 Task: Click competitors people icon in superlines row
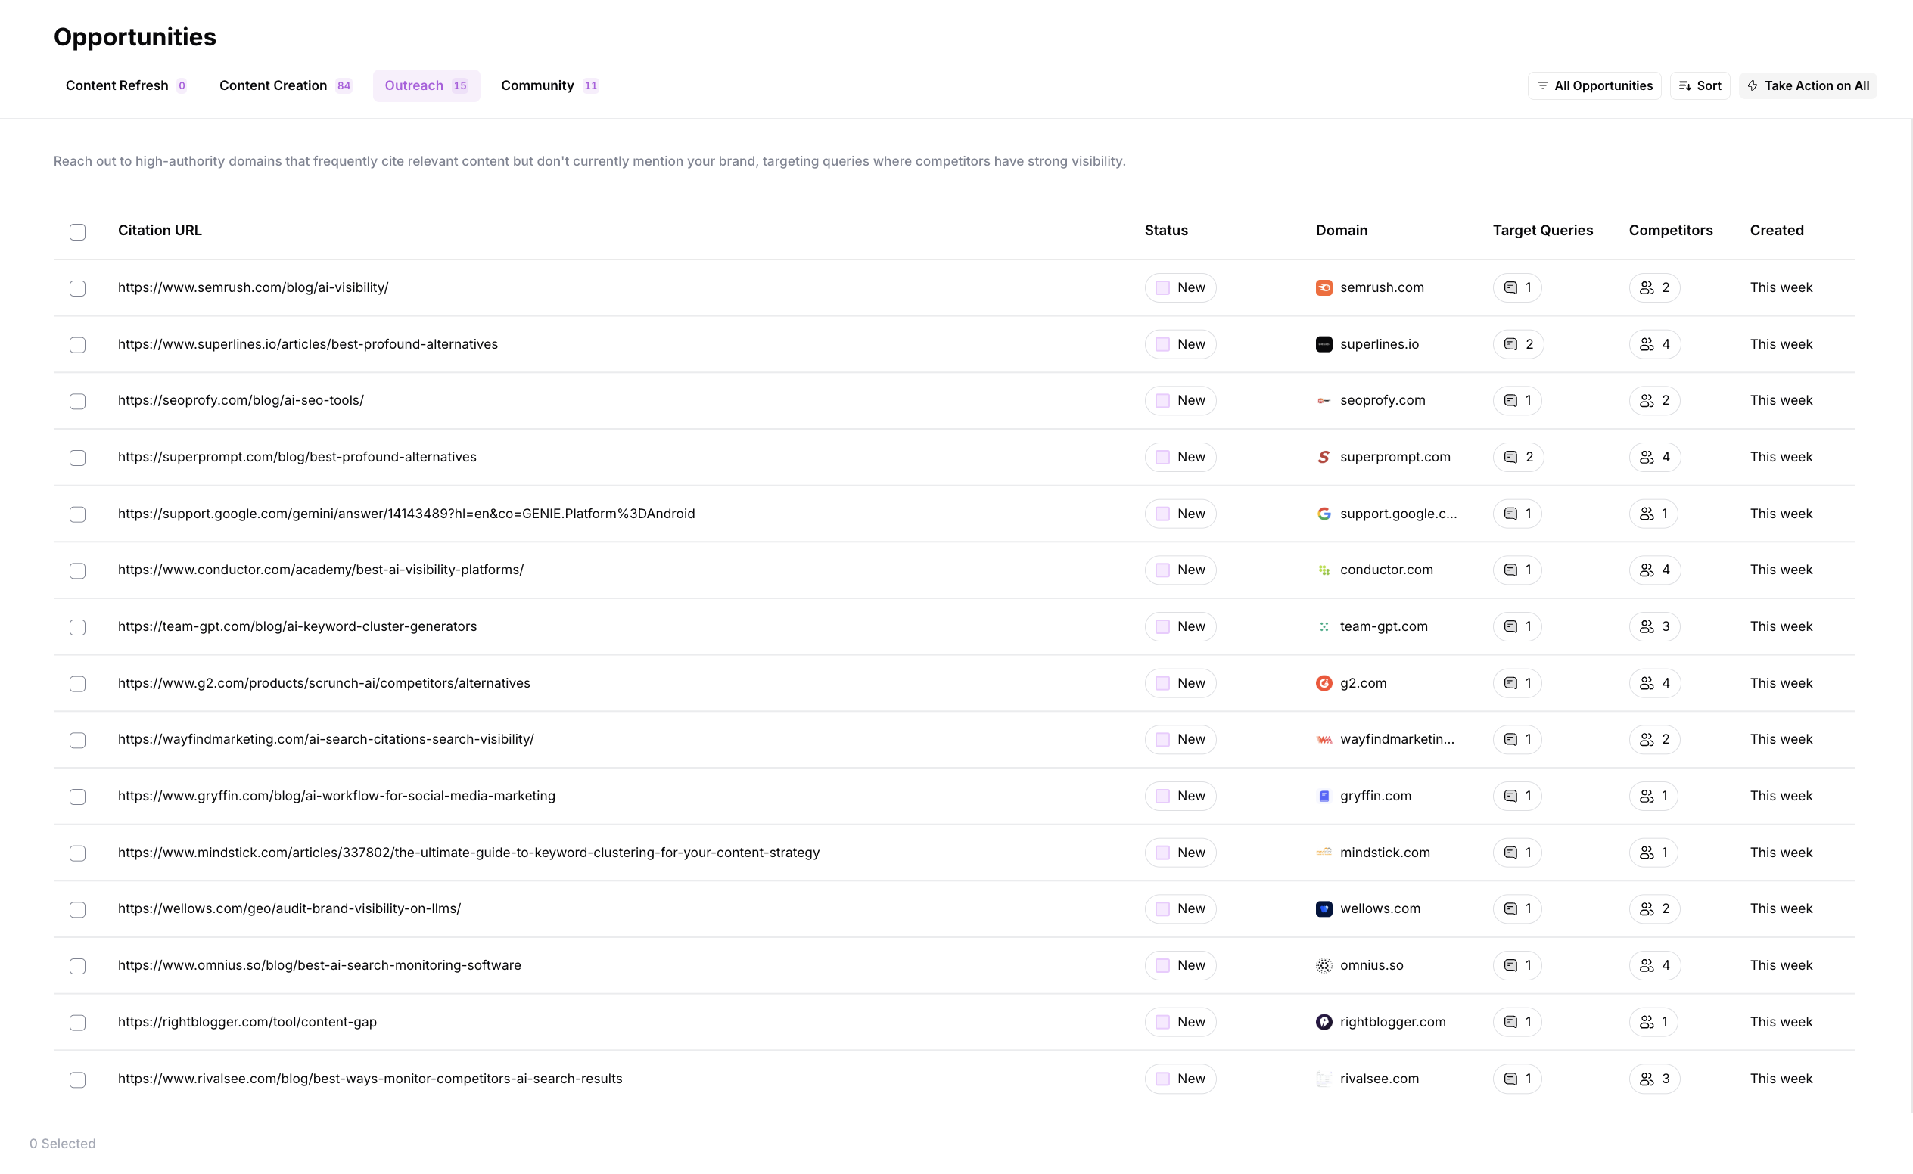click(x=1646, y=344)
